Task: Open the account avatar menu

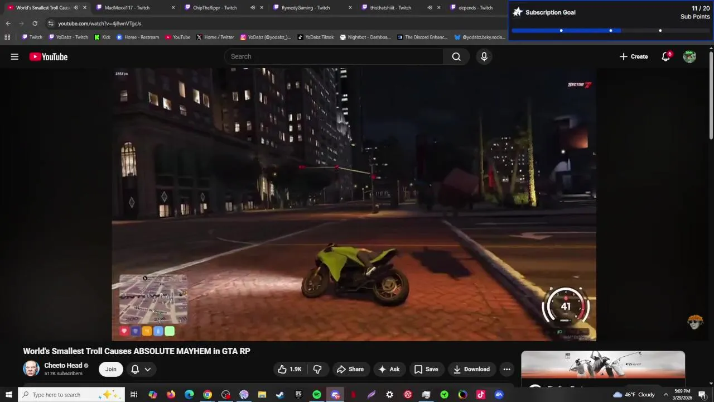Action: (x=689, y=56)
